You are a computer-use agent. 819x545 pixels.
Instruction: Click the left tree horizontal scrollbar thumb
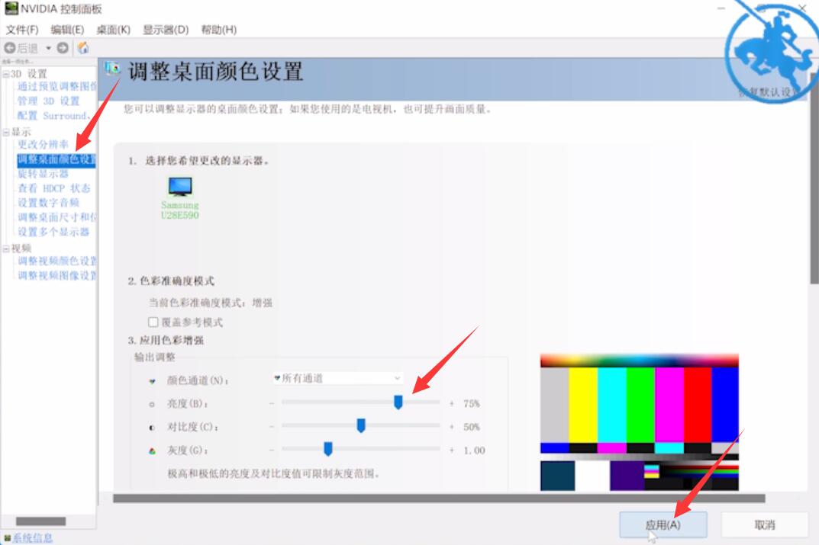tap(40, 521)
